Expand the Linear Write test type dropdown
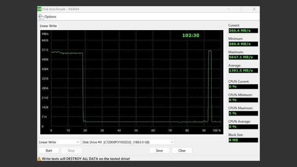This screenshot has height=167, width=297. [59, 142]
